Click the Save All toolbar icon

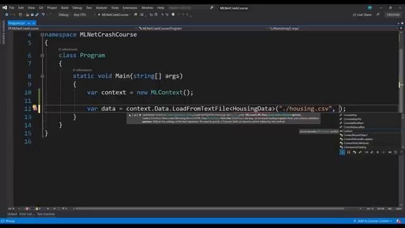37,15
